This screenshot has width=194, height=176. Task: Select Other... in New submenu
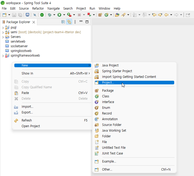[134, 170]
